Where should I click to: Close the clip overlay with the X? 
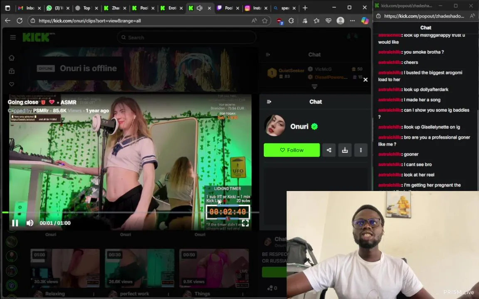coord(365,80)
